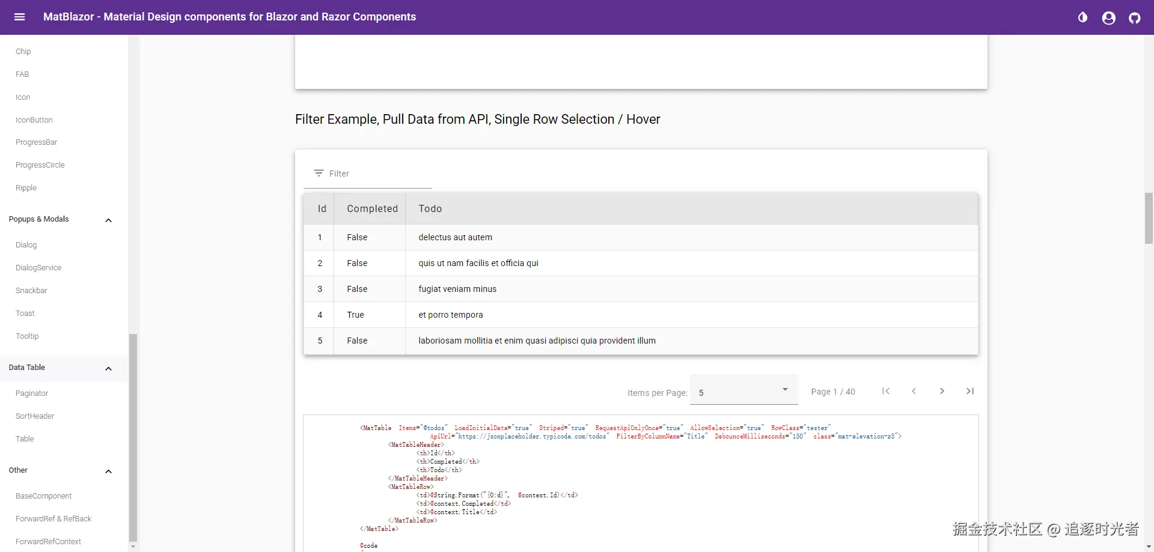The width and height of the screenshot is (1154, 552).
Task: Open the hamburger navigation menu
Action: 19,17
